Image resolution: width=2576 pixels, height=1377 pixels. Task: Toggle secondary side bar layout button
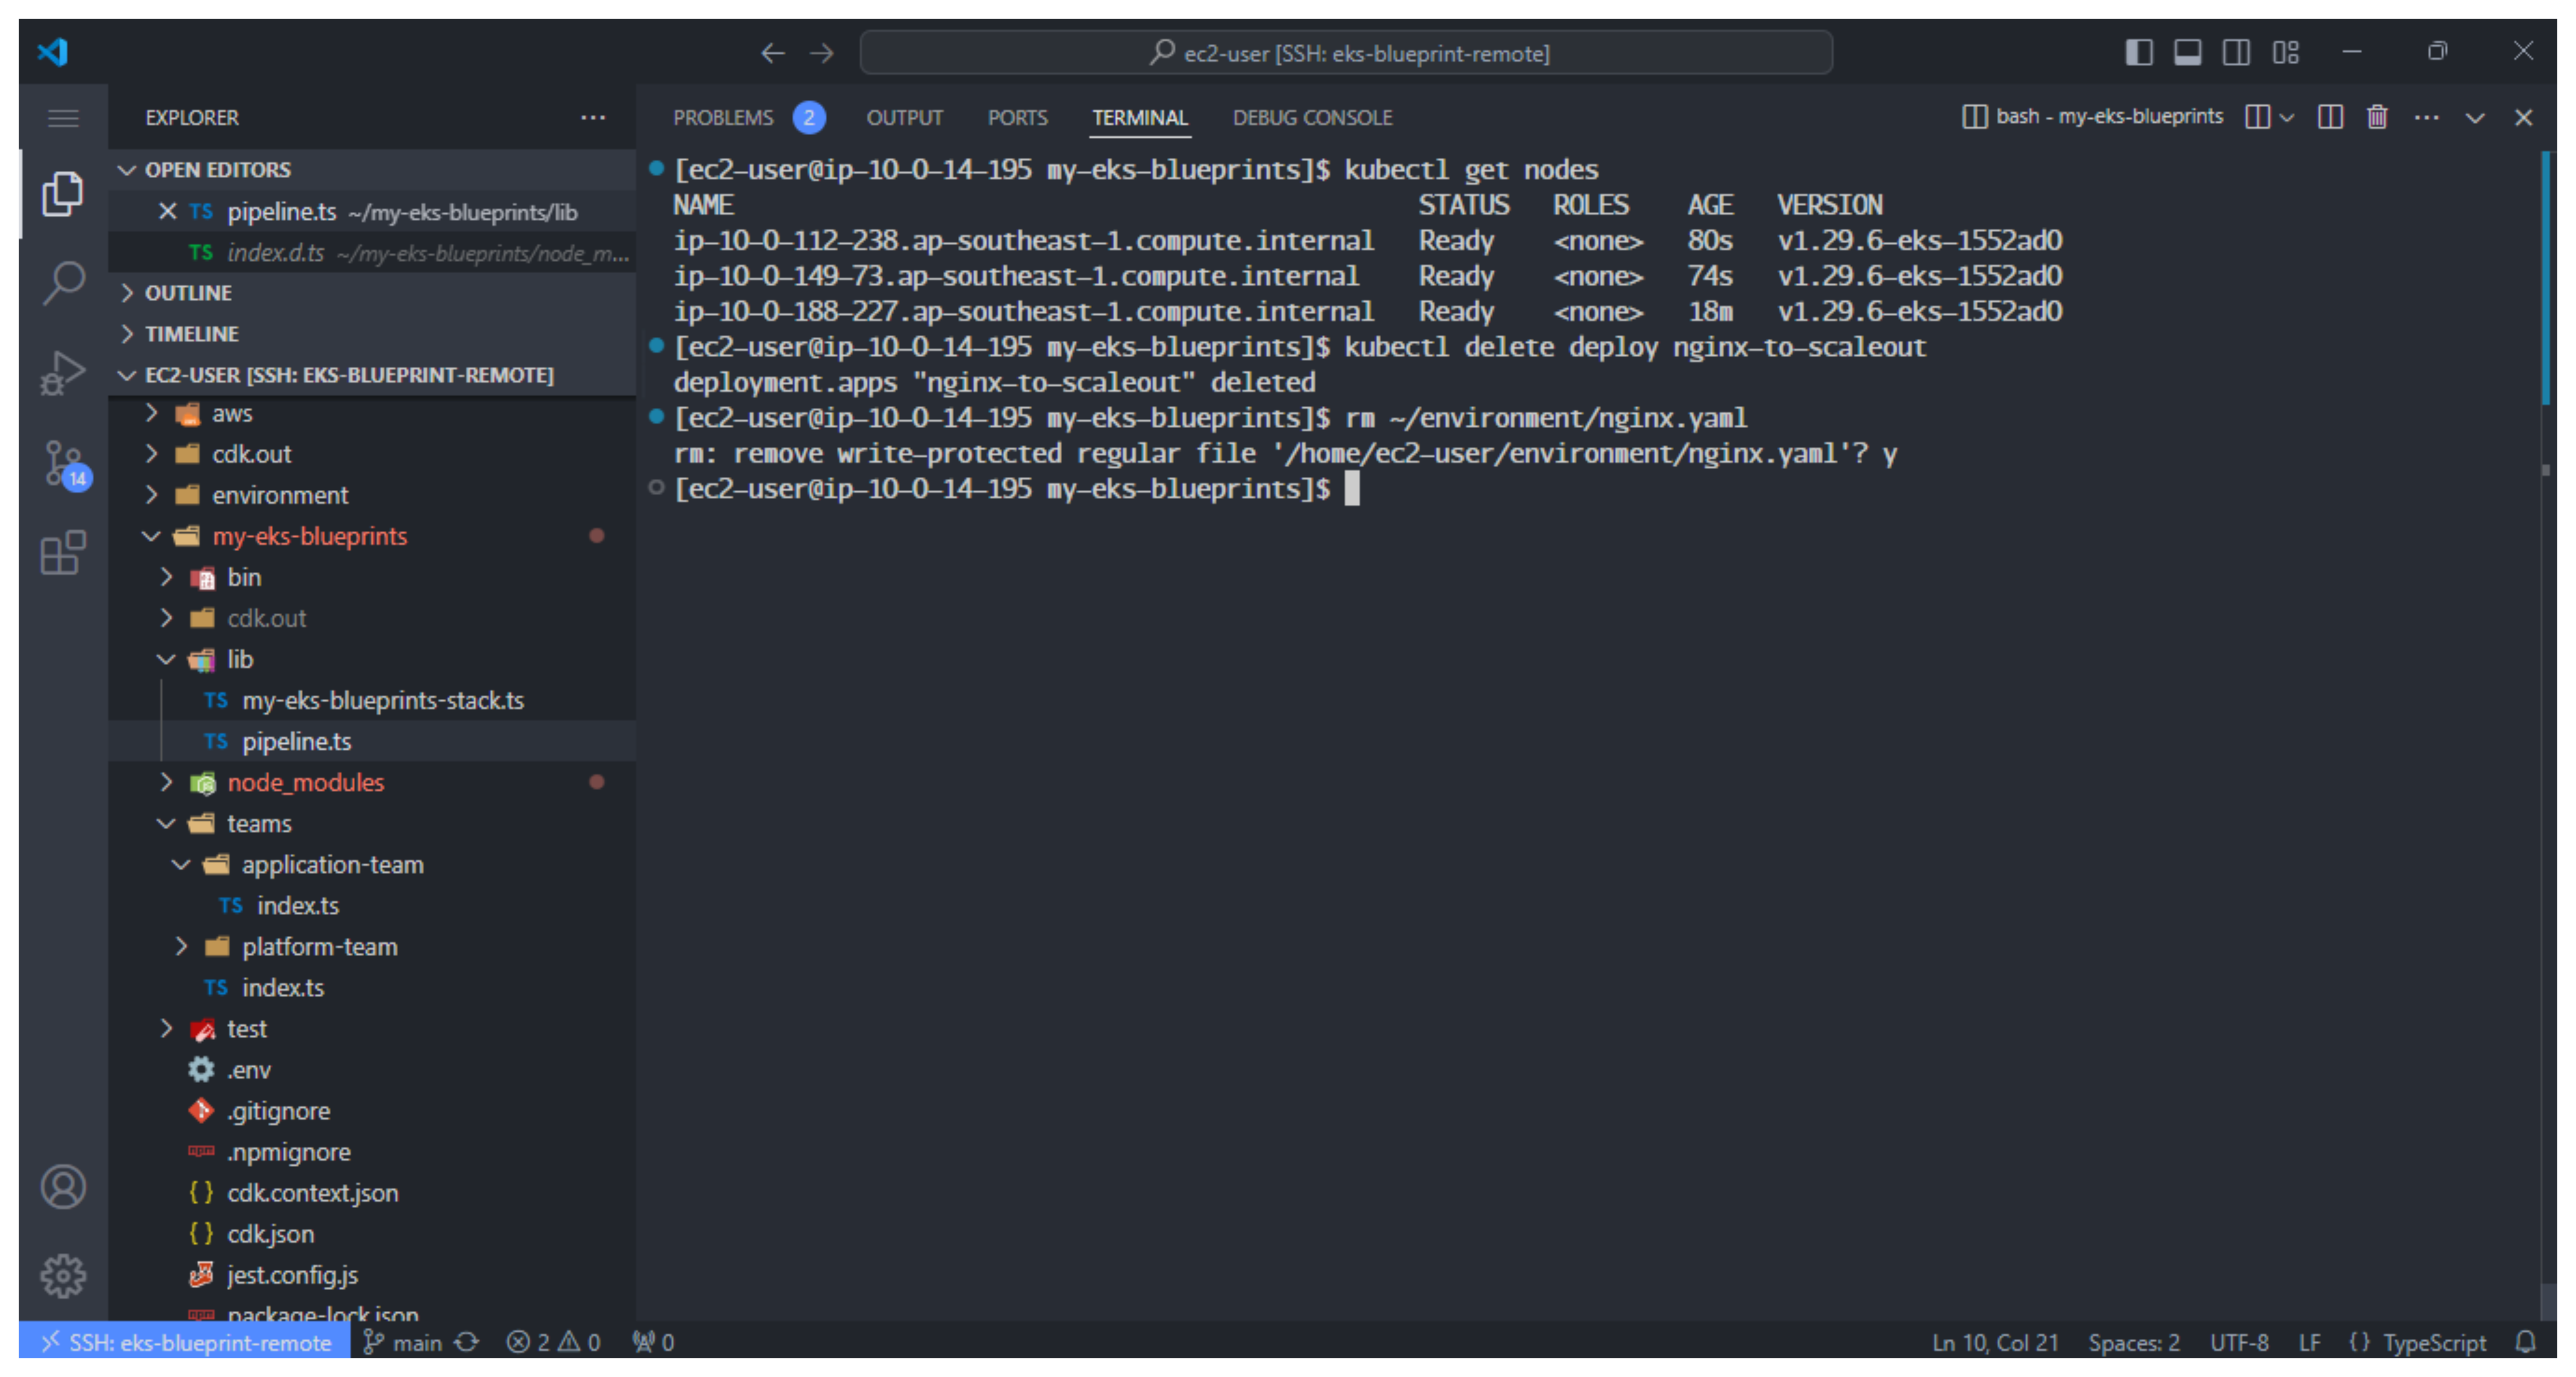2236,52
